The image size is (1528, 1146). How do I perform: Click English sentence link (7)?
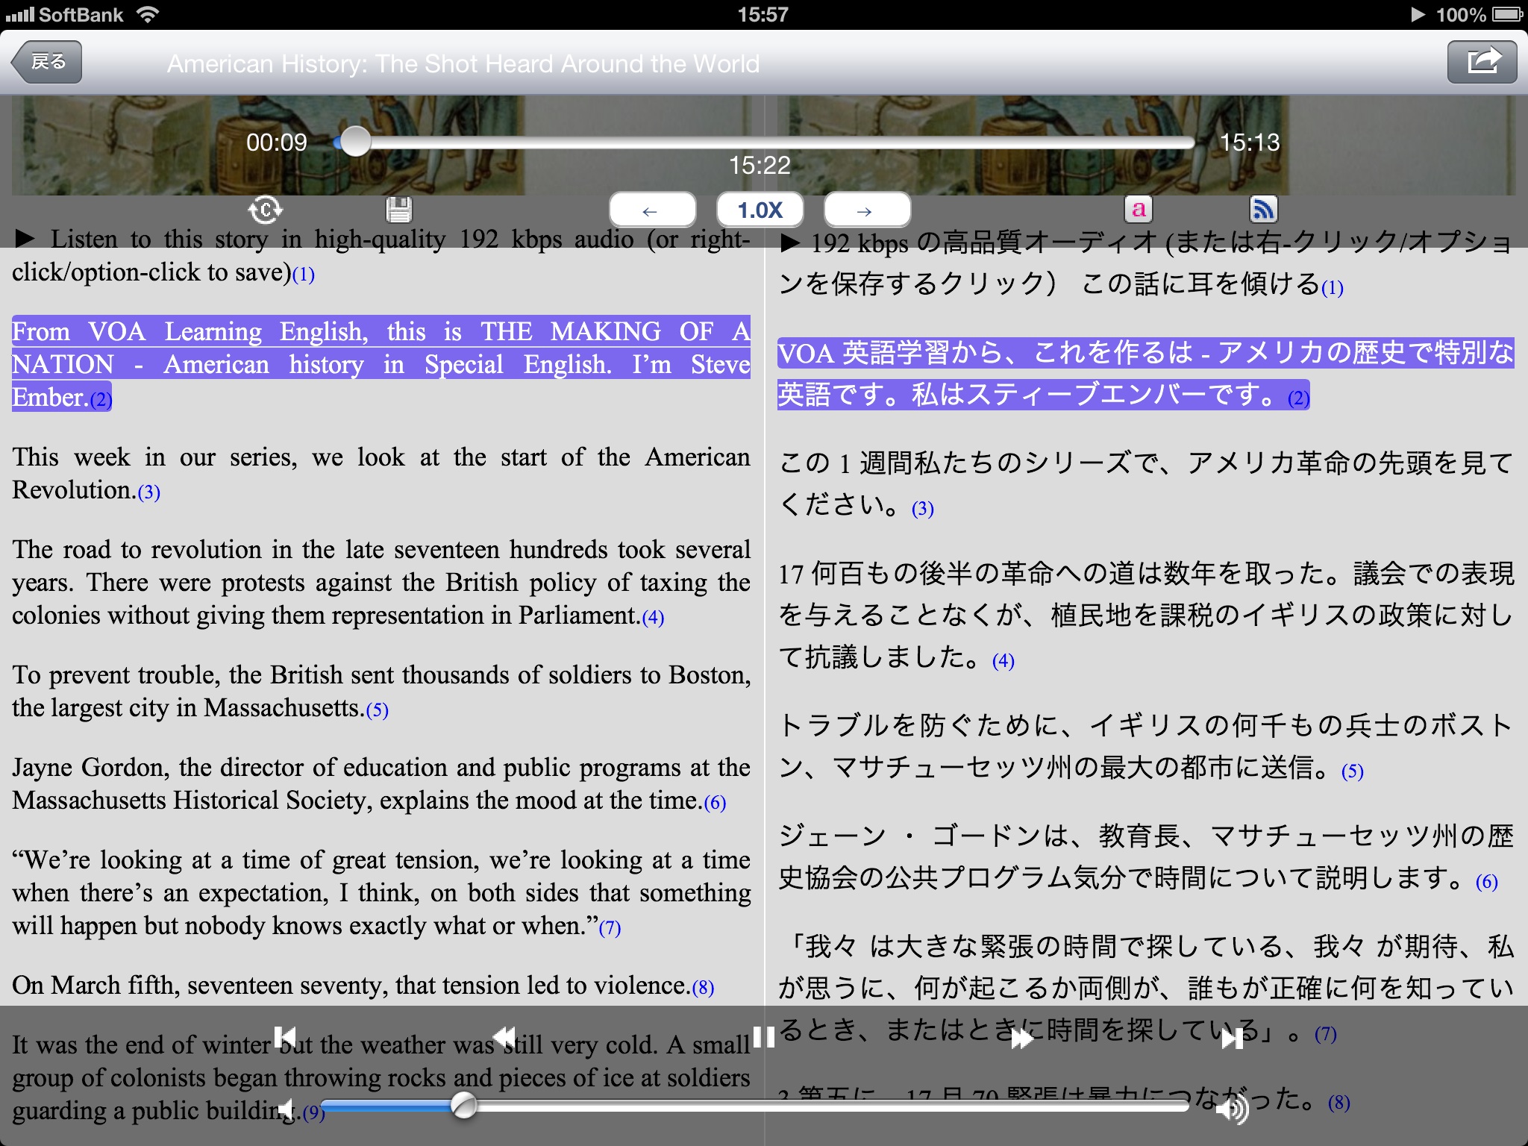610,928
